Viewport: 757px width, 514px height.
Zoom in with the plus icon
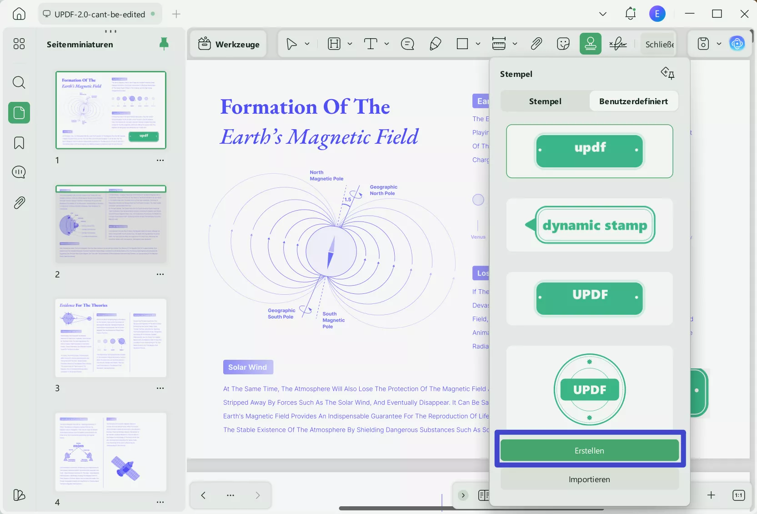(x=712, y=495)
